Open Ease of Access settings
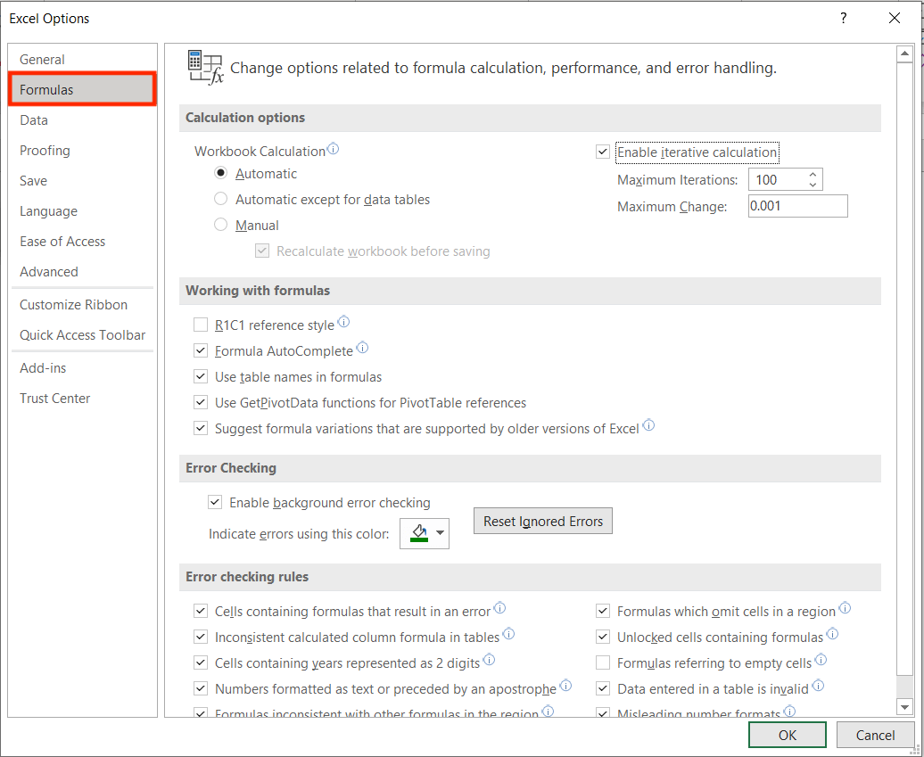The height and width of the screenshot is (757, 924). point(82,242)
